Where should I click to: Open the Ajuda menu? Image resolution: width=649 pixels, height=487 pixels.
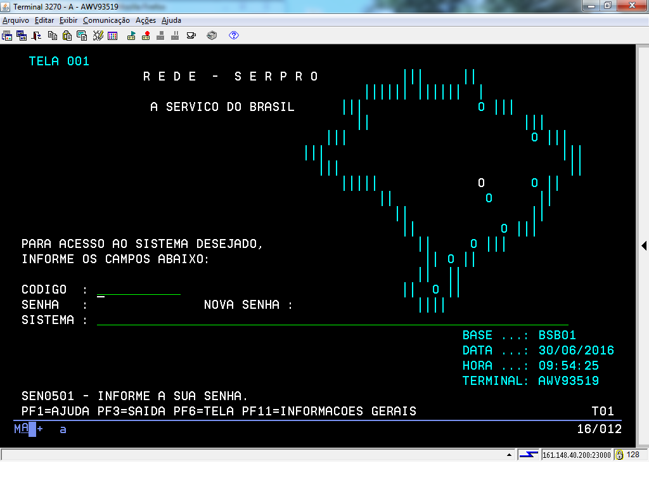(x=171, y=20)
